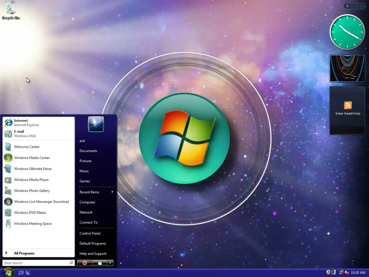
Task: Click the disconnected network tray icon
Action: click(341, 272)
